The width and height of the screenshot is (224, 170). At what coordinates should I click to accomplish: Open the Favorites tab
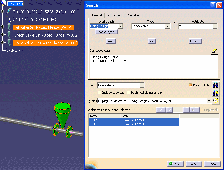click(x=134, y=15)
